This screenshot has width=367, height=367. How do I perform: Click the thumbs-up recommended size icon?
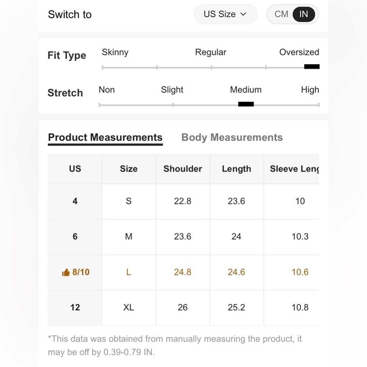pos(66,272)
